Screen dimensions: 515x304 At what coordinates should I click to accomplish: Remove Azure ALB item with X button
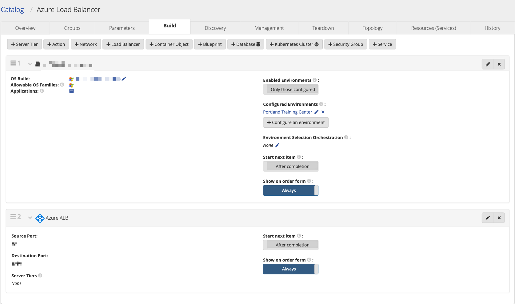click(499, 218)
